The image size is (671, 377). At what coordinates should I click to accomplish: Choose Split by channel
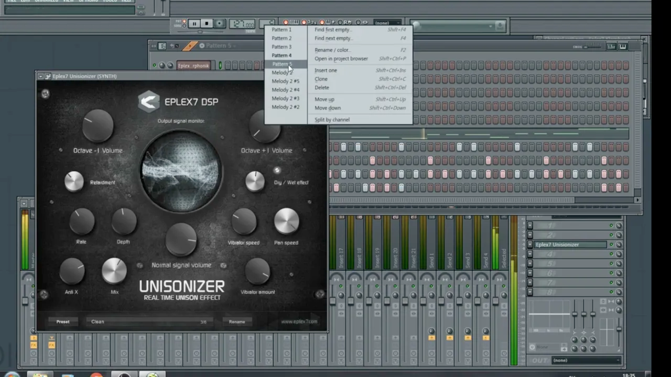pos(360,120)
